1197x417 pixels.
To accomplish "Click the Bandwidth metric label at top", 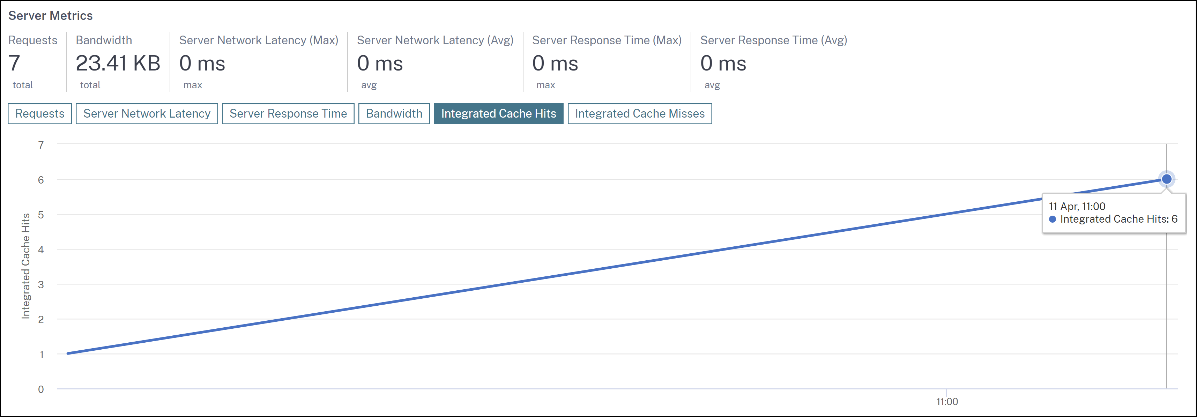I will coord(104,40).
